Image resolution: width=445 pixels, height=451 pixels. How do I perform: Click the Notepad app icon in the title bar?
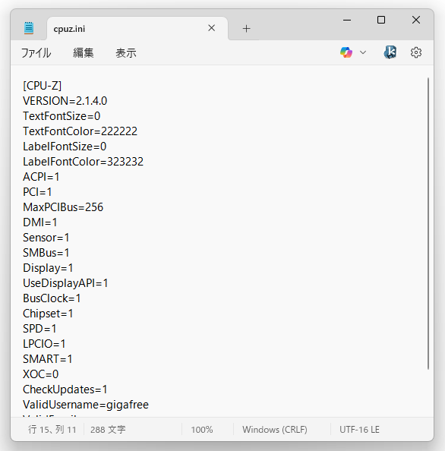(29, 28)
